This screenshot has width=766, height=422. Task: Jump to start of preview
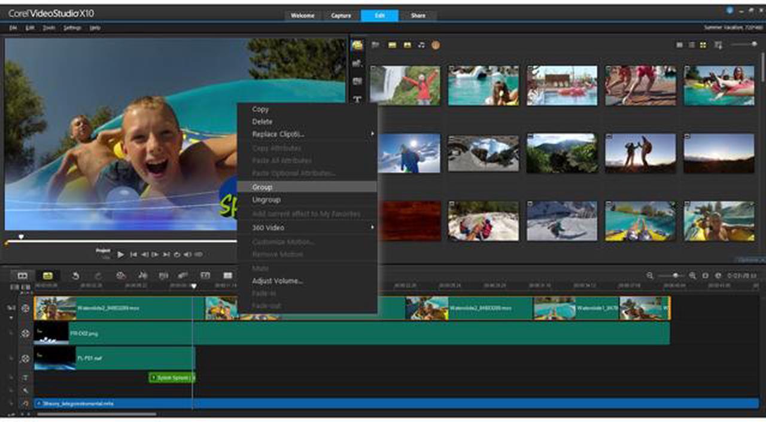133,254
